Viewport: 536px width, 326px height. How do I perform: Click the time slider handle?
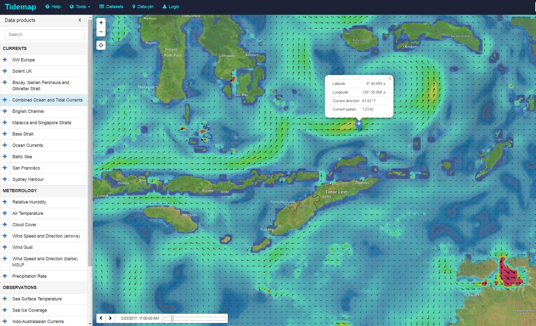coord(172,318)
